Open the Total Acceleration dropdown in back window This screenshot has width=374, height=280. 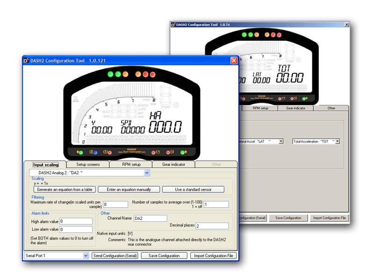[337, 141]
